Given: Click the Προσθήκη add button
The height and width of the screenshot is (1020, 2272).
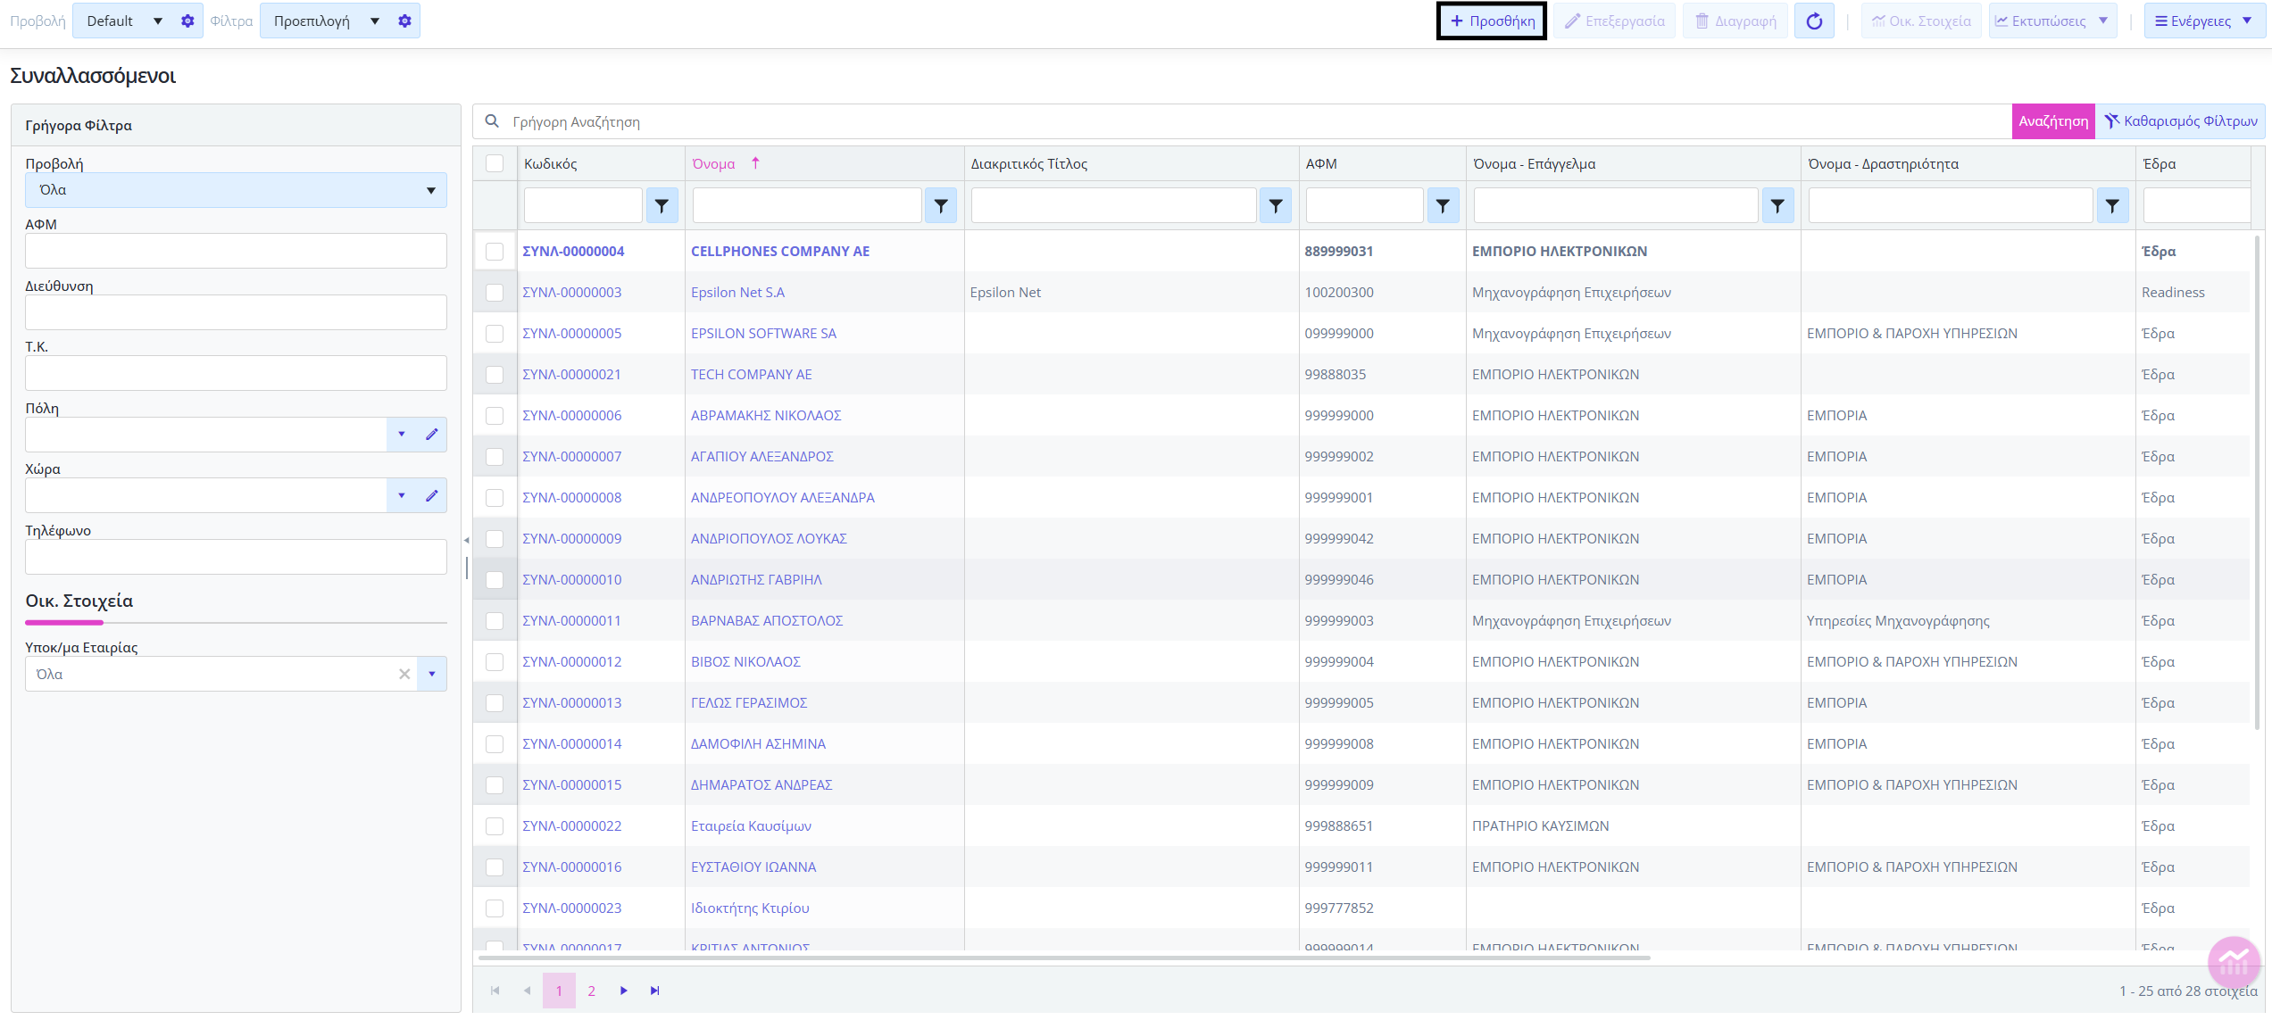Looking at the screenshot, I should (1492, 21).
